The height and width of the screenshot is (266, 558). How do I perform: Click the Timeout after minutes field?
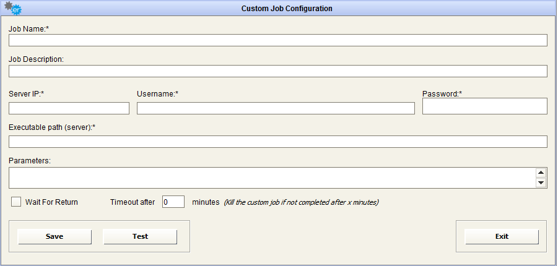pyautogui.click(x=173, y=202)
